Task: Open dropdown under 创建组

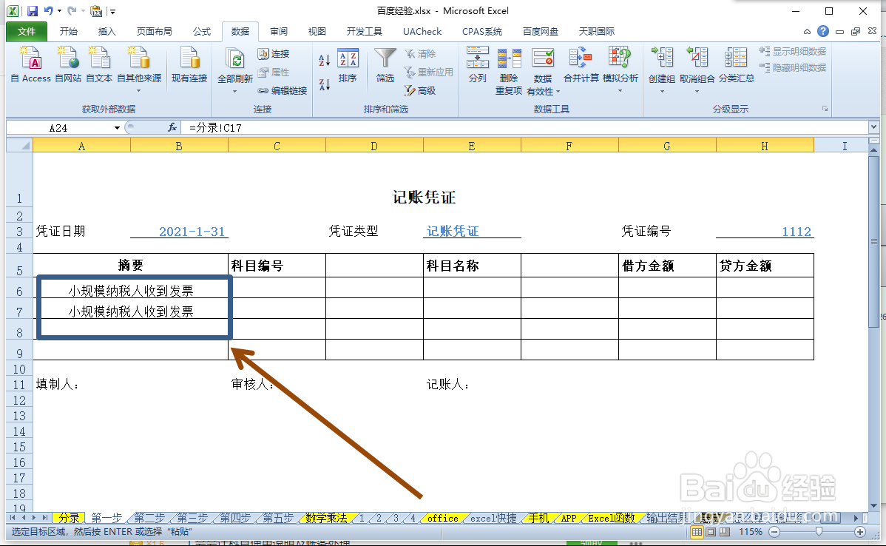Action: pos(662,91)
